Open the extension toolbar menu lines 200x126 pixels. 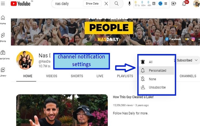click(166, 4)
